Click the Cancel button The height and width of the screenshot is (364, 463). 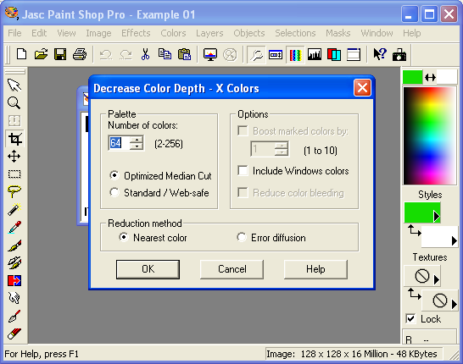231,269
